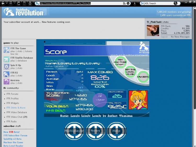This screenshot has width=196, height=147.
Task: Open FFR Video Database link
Action: pos(17,112)
